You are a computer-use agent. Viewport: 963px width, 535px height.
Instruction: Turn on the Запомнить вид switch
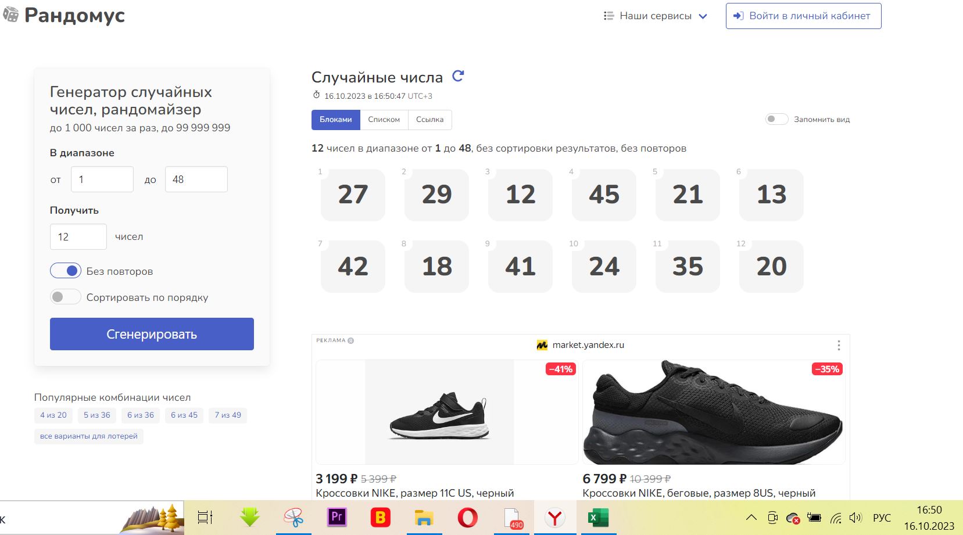coord(776,119)
